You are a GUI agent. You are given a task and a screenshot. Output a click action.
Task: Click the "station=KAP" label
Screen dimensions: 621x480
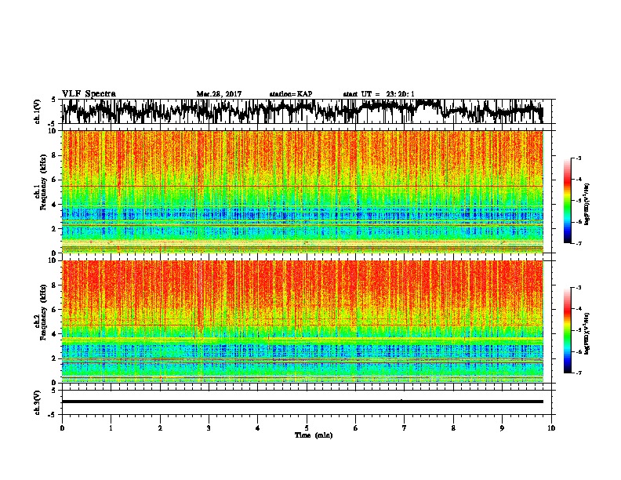point(291,94)
